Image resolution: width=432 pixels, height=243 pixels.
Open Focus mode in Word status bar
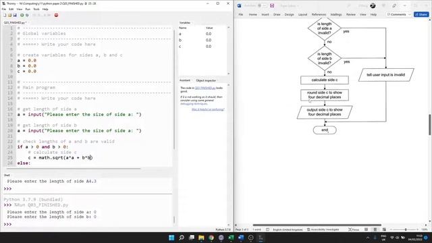click(x=354, y=230)
